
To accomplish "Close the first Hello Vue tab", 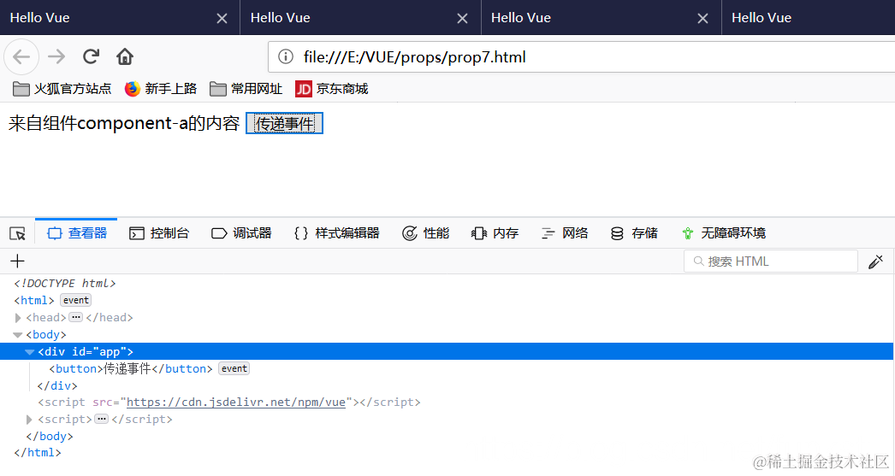I will click(x=222, y=18).
